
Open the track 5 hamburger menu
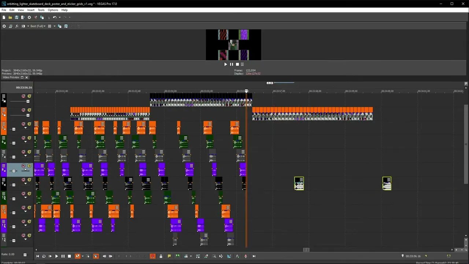click(4, 124)
